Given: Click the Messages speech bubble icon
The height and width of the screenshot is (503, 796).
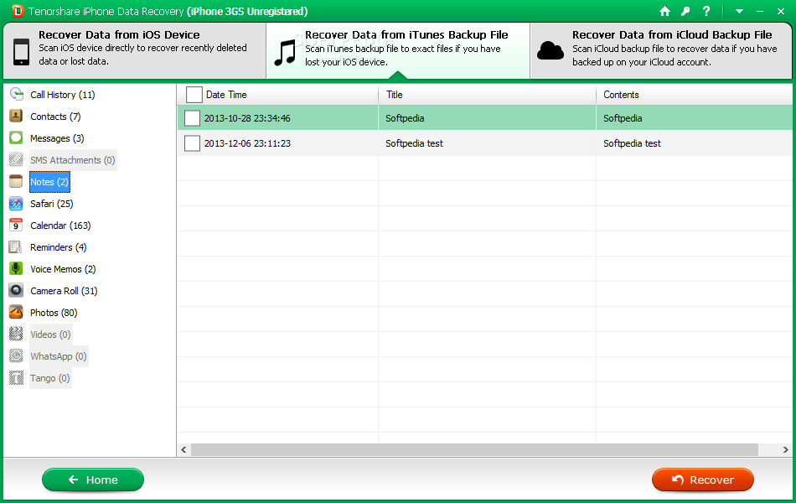Looking at the screenshot, I should click(16, 138).
